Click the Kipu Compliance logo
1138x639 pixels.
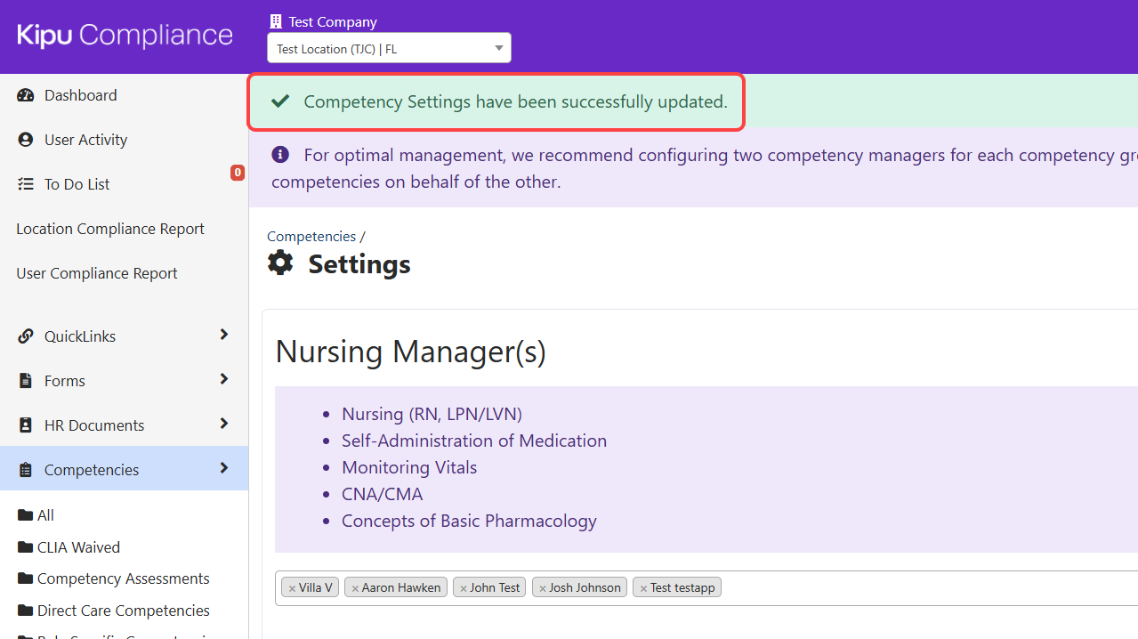[x=125, y=36]
